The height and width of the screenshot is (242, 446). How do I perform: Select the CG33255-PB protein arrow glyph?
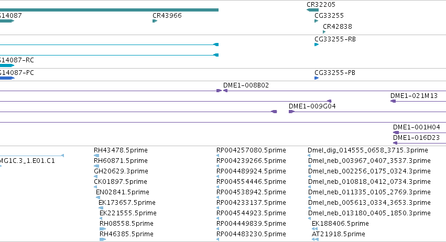[x=317, y=78]
